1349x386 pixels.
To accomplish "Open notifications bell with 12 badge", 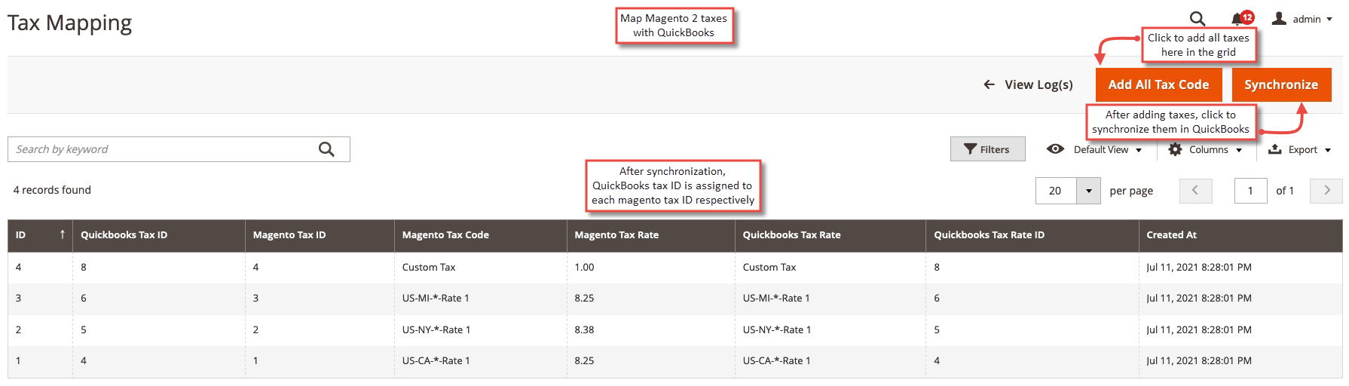I will (x=1242, y=18).
